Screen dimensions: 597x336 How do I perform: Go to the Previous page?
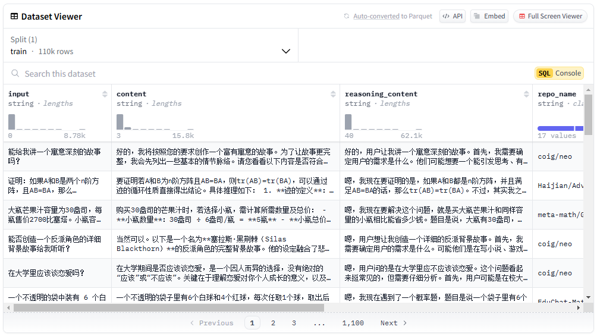click(212, 323)
